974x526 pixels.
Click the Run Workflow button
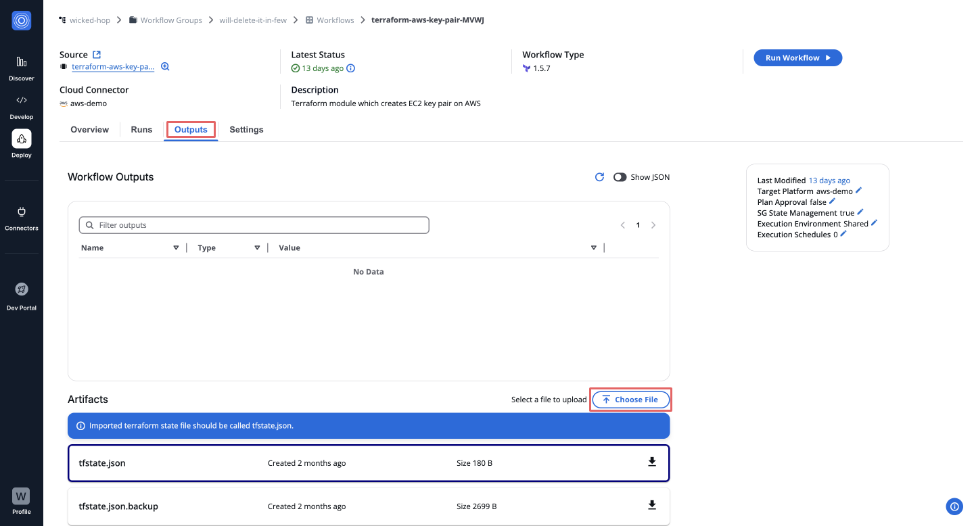click(x=797, y=58)
